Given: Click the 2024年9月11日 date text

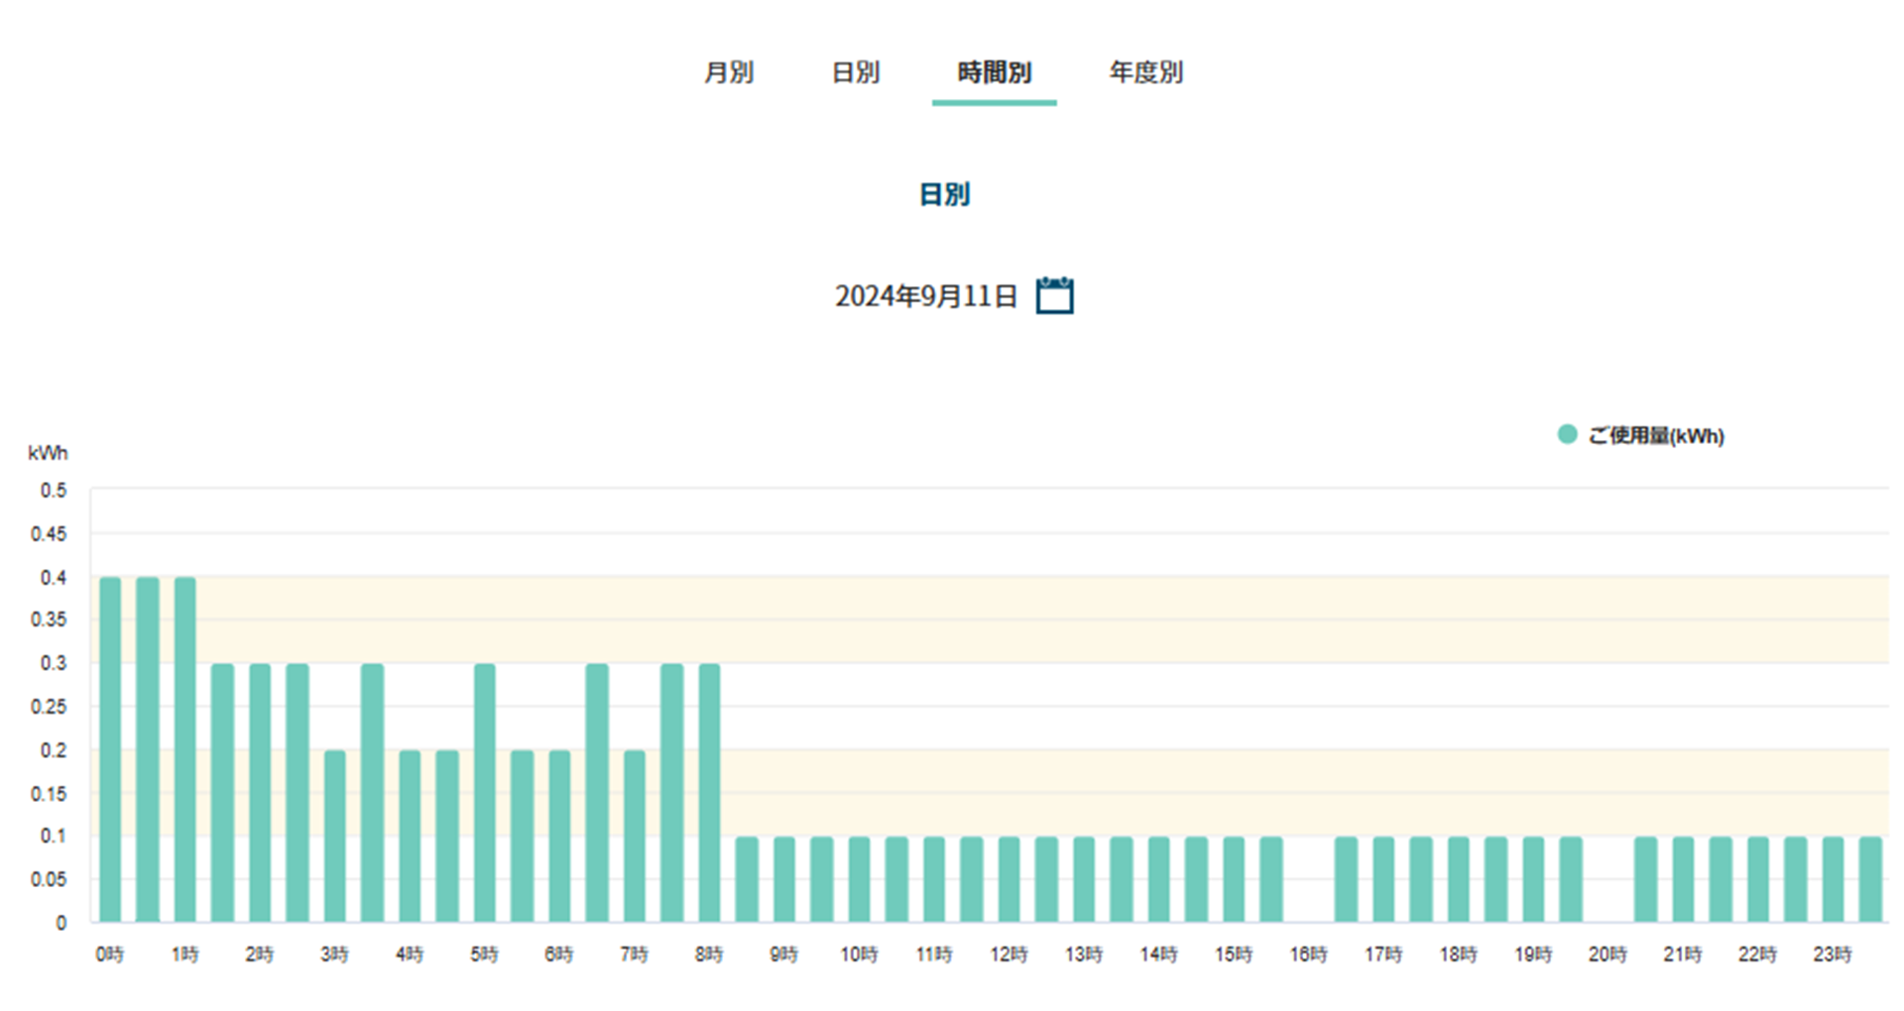Looking at the screenshot, I should 925,296.
